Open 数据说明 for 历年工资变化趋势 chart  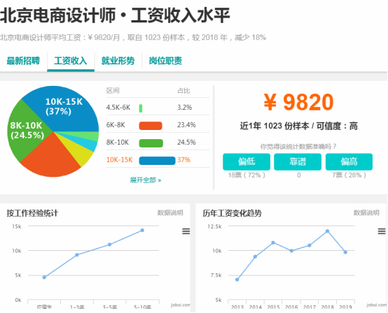coord(366,212)
